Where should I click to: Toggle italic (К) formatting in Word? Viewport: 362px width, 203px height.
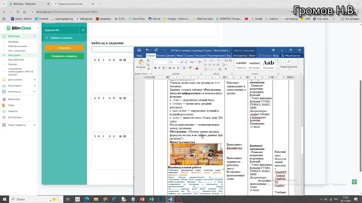[159, 68]
